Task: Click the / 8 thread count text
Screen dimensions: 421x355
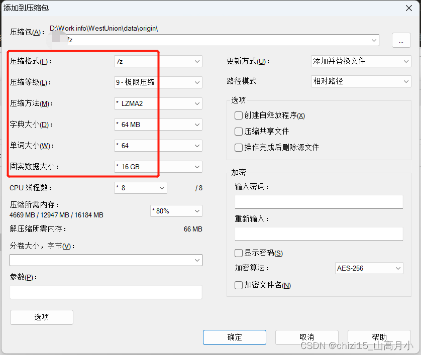Action: click(x=199, y=188)
